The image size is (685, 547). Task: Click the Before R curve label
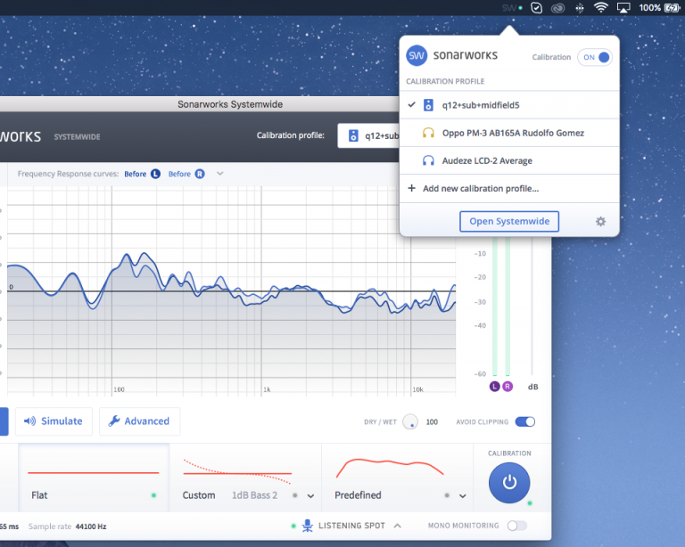(x=179, y=174)
